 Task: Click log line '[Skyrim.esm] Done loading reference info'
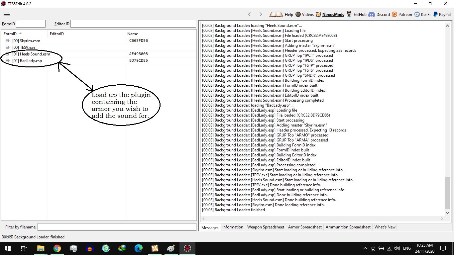(x=263, y=205)
